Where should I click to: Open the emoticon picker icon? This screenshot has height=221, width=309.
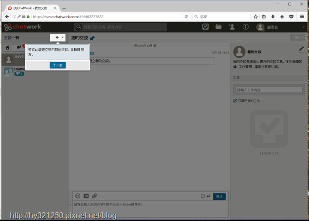point(78,196)
